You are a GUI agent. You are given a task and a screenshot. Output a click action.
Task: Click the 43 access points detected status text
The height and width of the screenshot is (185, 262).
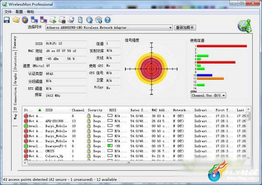tap(60, 179)
